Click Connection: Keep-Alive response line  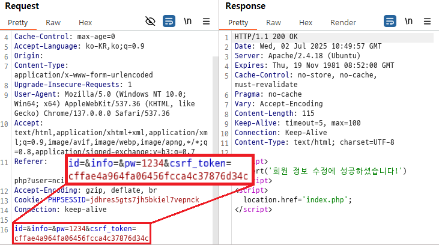tap(281, 133)
